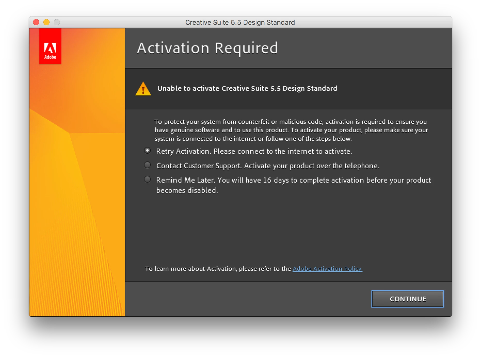Minimize the window with yellow button
Image resolution: width=481 pixels, height=358 pixels.
(x=46, y=22)
